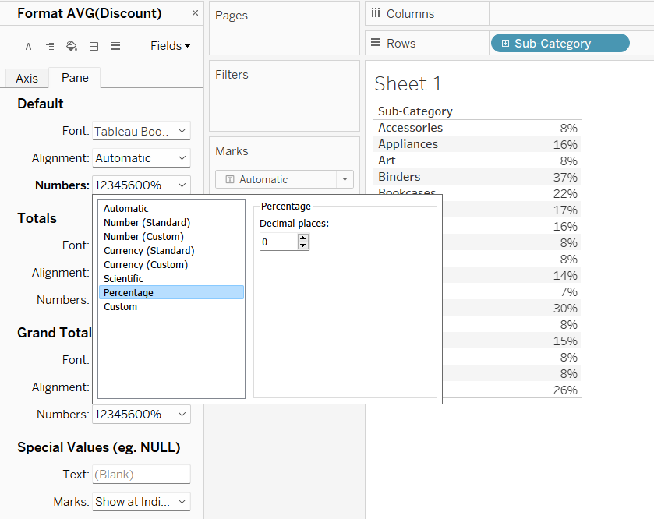Switch to the Axis tab
This screenshot has width=654, height=519.
coord(27,79)
